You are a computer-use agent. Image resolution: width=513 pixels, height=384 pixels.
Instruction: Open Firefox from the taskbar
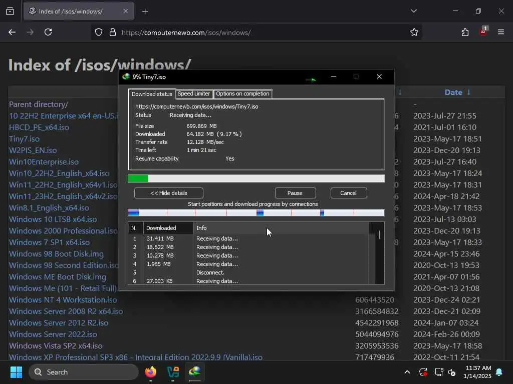click(x=151, y=372)
